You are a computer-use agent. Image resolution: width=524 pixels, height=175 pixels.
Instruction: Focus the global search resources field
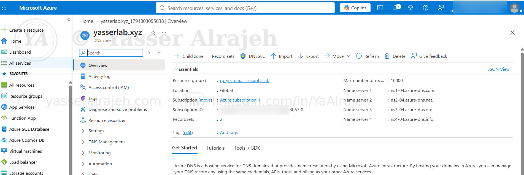point(245,8)
